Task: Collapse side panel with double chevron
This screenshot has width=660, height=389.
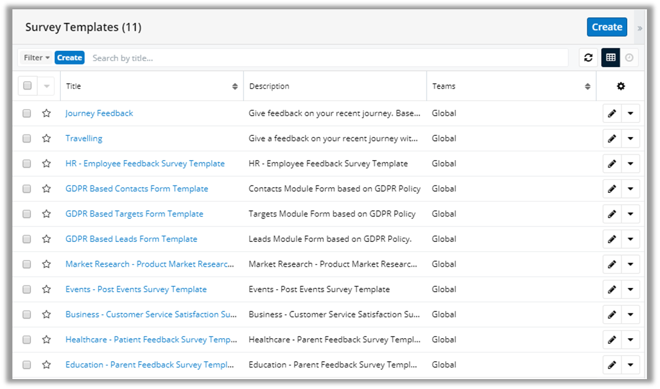Action: click(640, 28)
